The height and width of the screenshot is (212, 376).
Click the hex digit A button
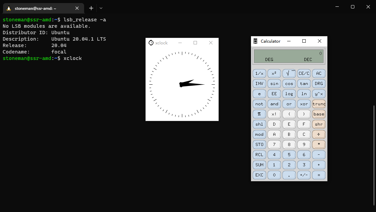(x=274, y=134)
